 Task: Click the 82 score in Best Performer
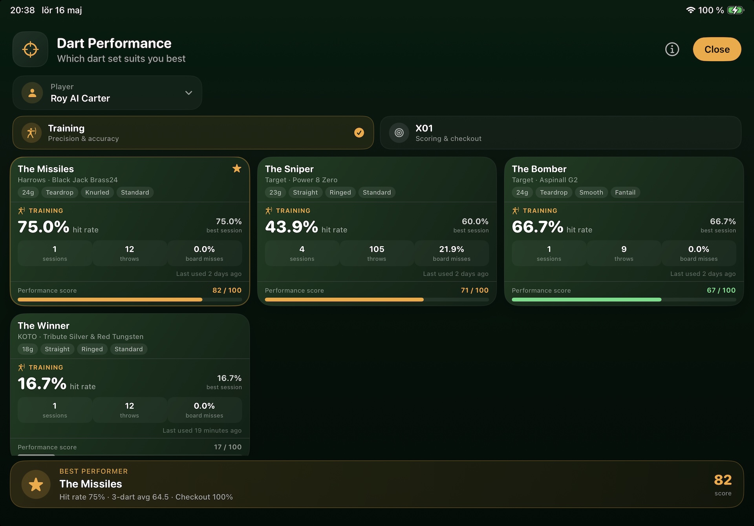tap(723, 480)
